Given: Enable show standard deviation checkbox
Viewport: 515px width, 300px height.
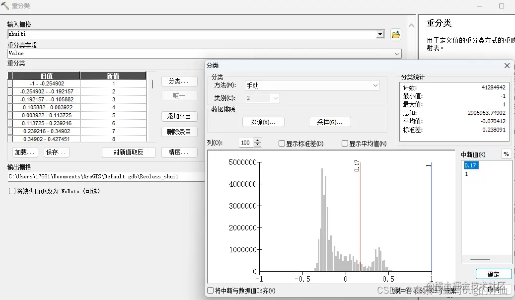Looking at the screenshot, I should 282,143.
